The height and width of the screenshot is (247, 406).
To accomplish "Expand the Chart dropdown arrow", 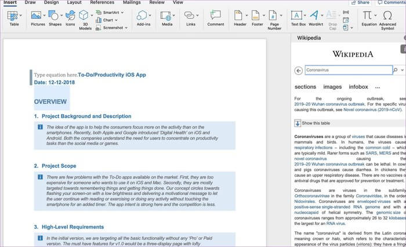I will 116,20.
